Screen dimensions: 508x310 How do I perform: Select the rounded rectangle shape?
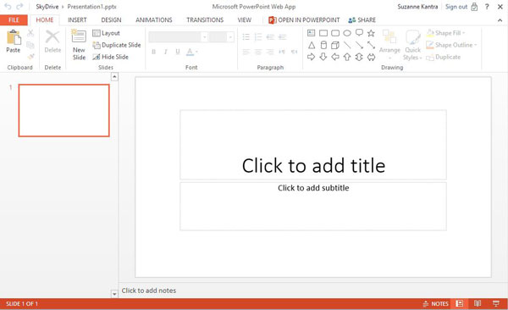click(335, 33)
